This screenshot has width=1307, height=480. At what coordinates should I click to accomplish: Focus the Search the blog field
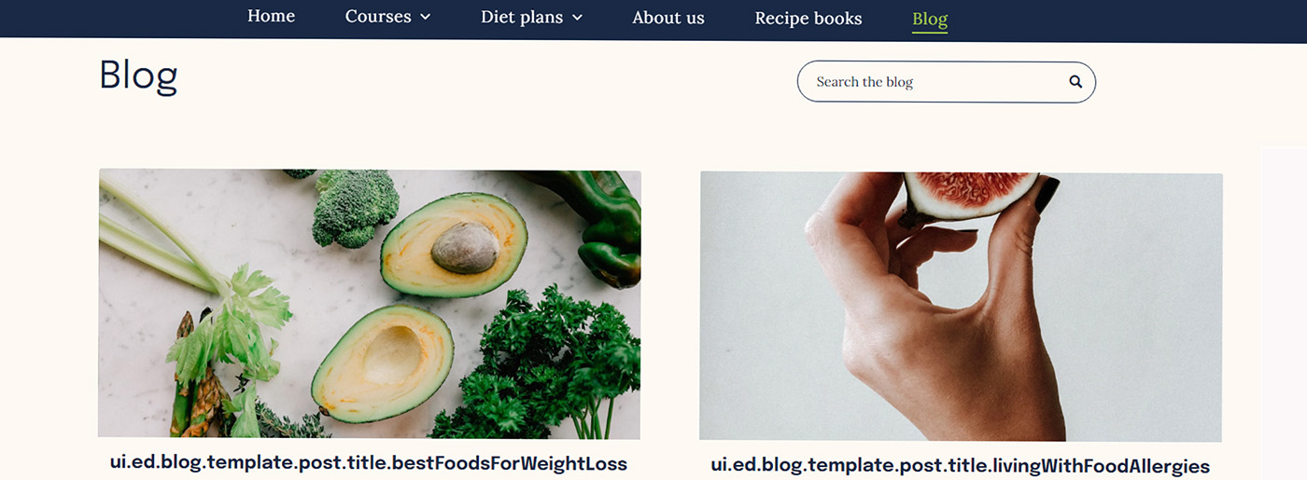[x=934, y=82]
